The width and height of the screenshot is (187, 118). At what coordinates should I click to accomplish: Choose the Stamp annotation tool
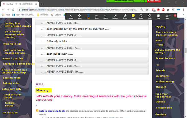coord(105,16)
